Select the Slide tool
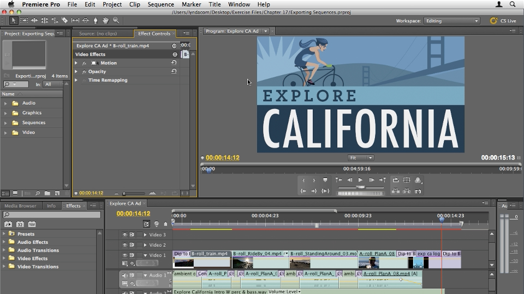The height and width of the screenshot is (294, 524). 86,20
